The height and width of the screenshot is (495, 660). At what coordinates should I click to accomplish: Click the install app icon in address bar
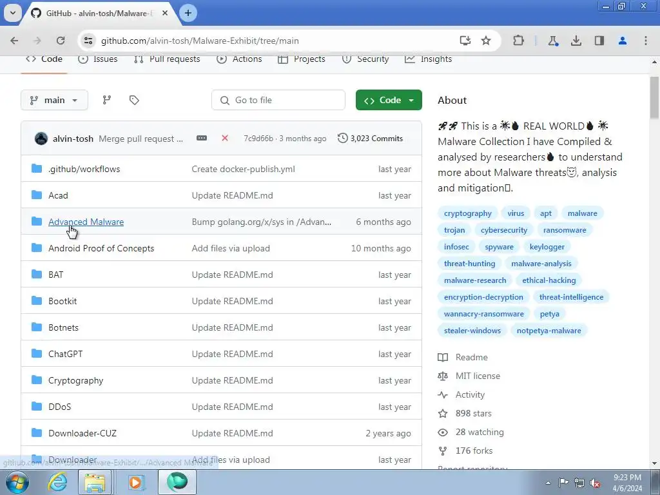coord(465,41)
